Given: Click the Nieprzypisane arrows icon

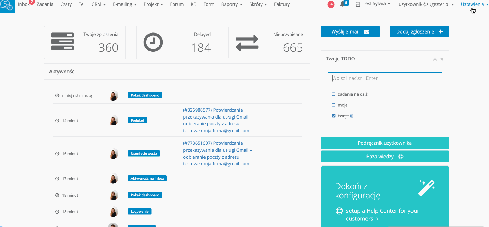Looking at the screenshot, I should tap(247, 43).
